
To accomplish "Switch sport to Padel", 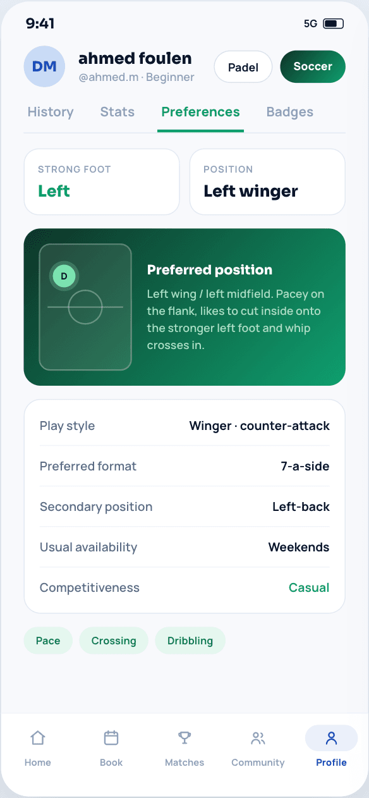I will [x=243, y=67].
